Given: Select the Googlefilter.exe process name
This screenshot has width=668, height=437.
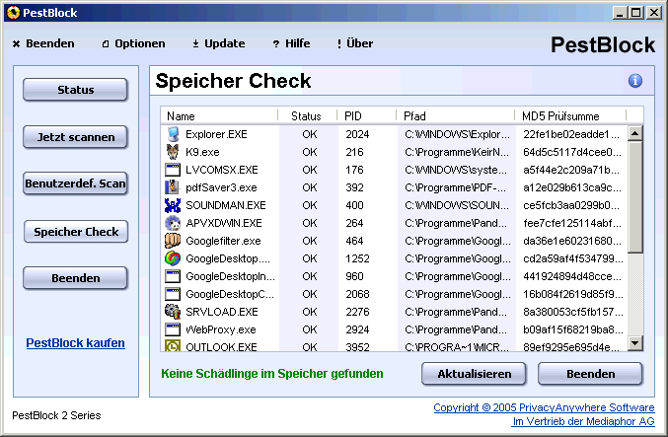Looking at the screenshot, I should click(x=223, y=241).
